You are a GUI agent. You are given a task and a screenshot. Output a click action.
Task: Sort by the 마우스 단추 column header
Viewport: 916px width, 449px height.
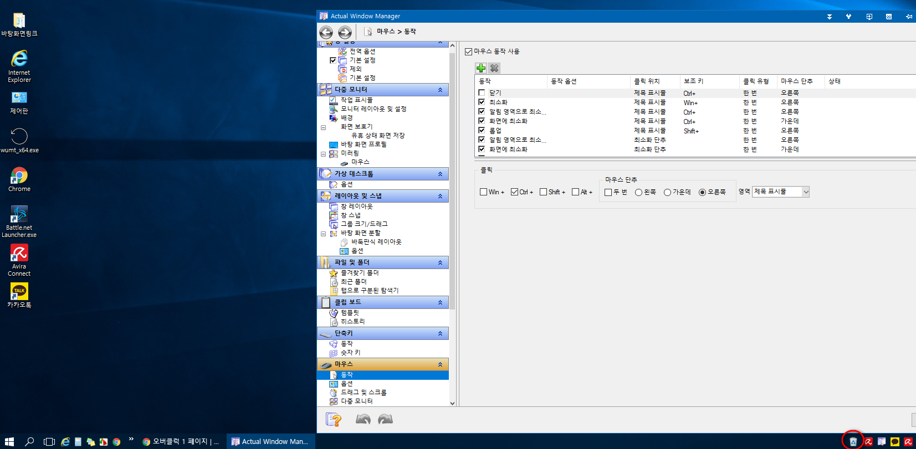point(801,81)
